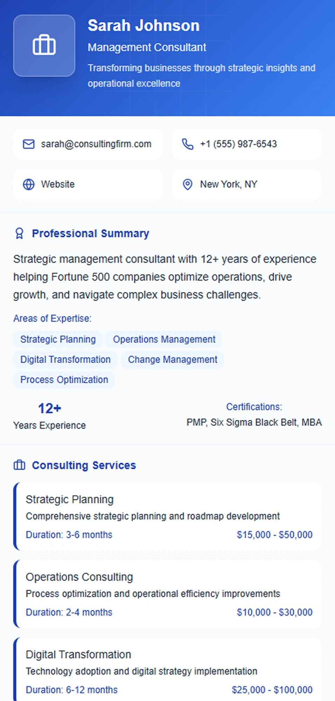Image resolution: width=335 pixels, height=701 pixels.
Task: Click the briefcase icon beside Consulting Services
Action: pos(19,465)
